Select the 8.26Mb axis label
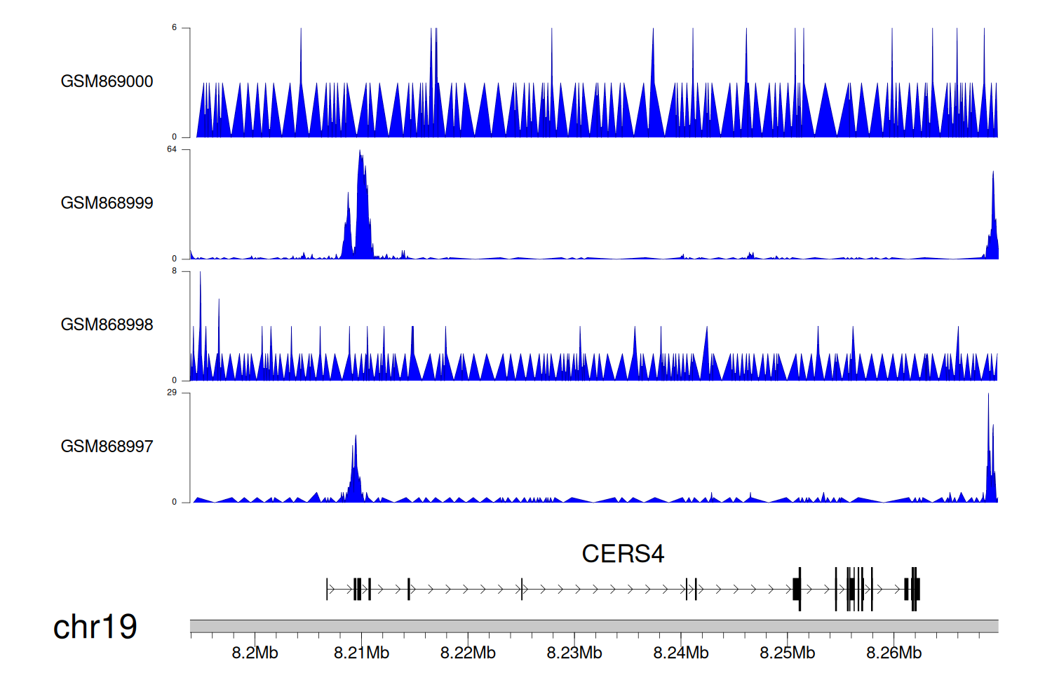 click(x=893, y=653)
